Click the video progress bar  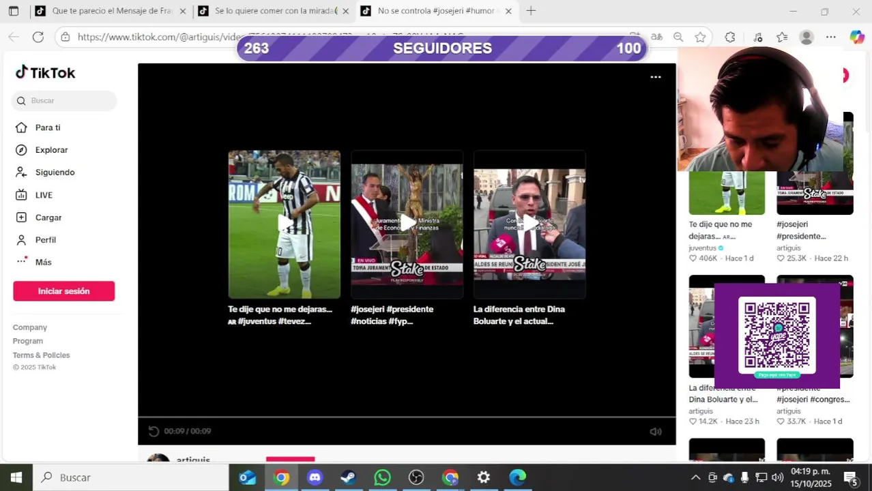pyautogui.click(x=407, y=417)
